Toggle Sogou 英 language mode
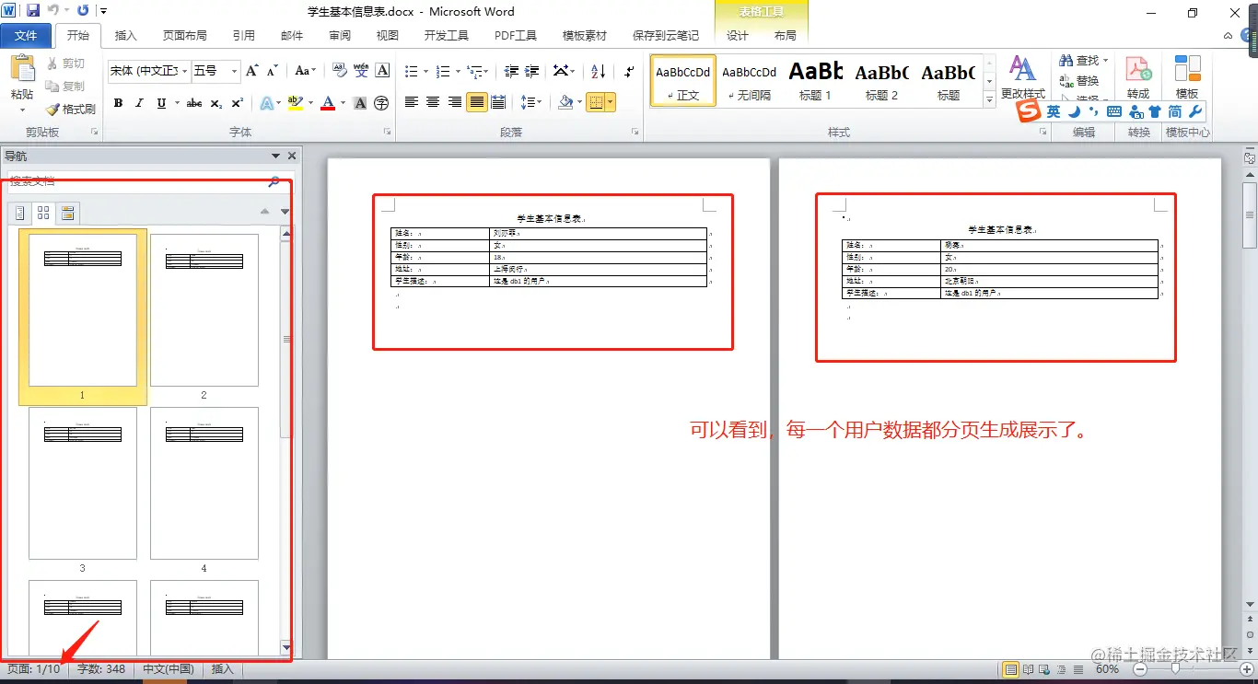The width and height of the screenshot is (1258, 684). tap(1053, 111)
